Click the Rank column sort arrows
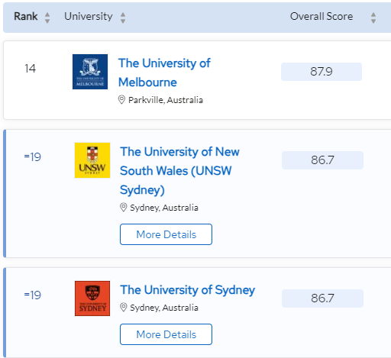The width and height of the screenshot is (391, 358). tap(47, 18)
